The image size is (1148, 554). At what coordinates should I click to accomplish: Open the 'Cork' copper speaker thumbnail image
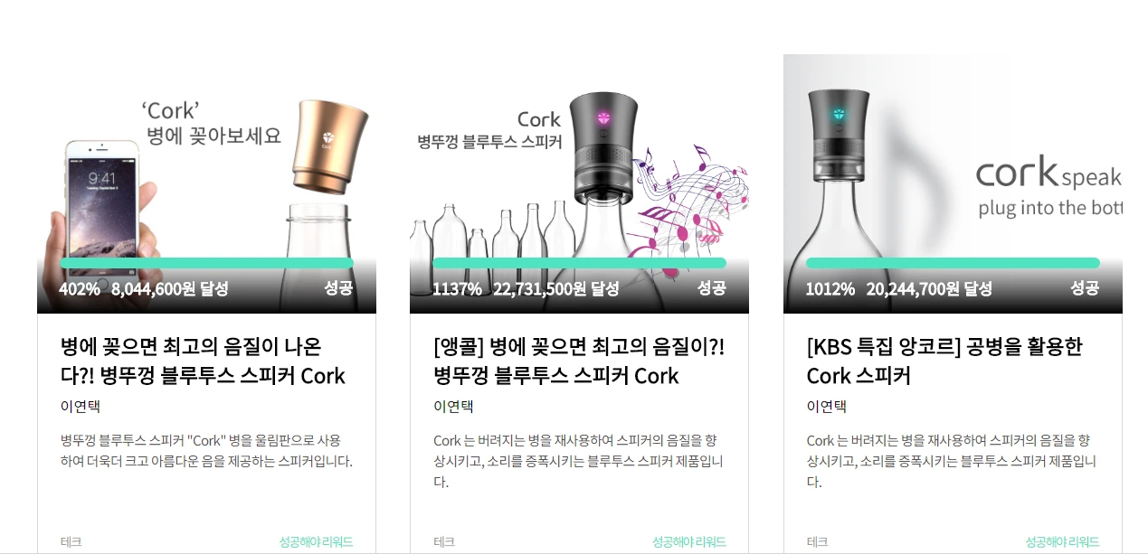(x=206, y=183)
